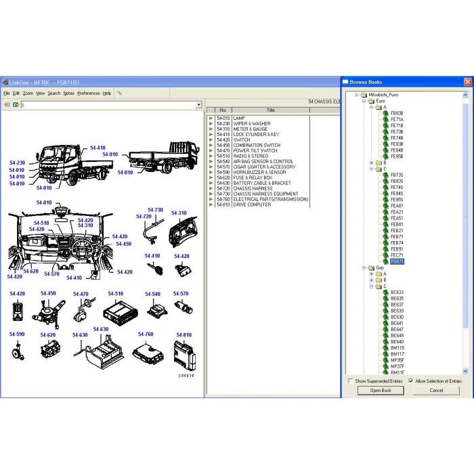Open the Notes menu
This screenshot has height=474, width=474.
point(69,93)
